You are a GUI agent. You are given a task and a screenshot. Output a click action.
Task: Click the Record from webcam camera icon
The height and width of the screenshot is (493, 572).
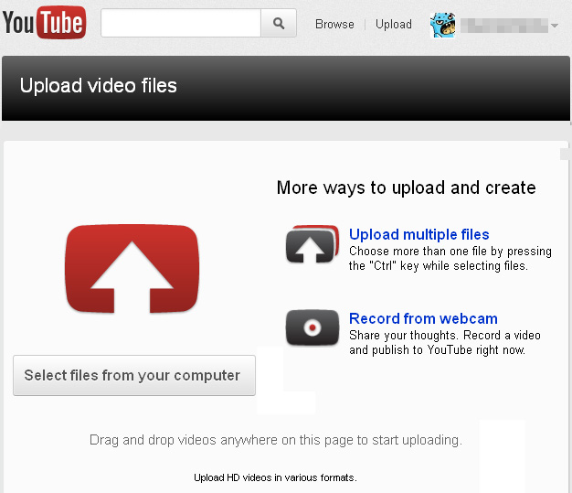pos(312,327)
